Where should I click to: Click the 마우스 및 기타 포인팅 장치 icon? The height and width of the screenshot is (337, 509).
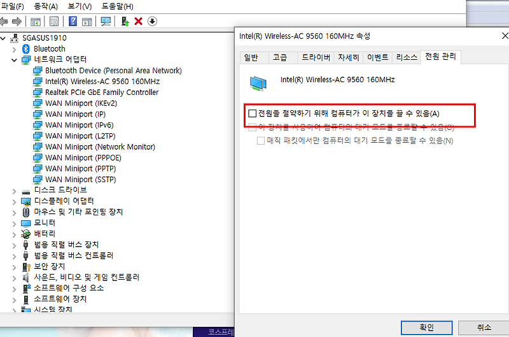pos(26,212)
